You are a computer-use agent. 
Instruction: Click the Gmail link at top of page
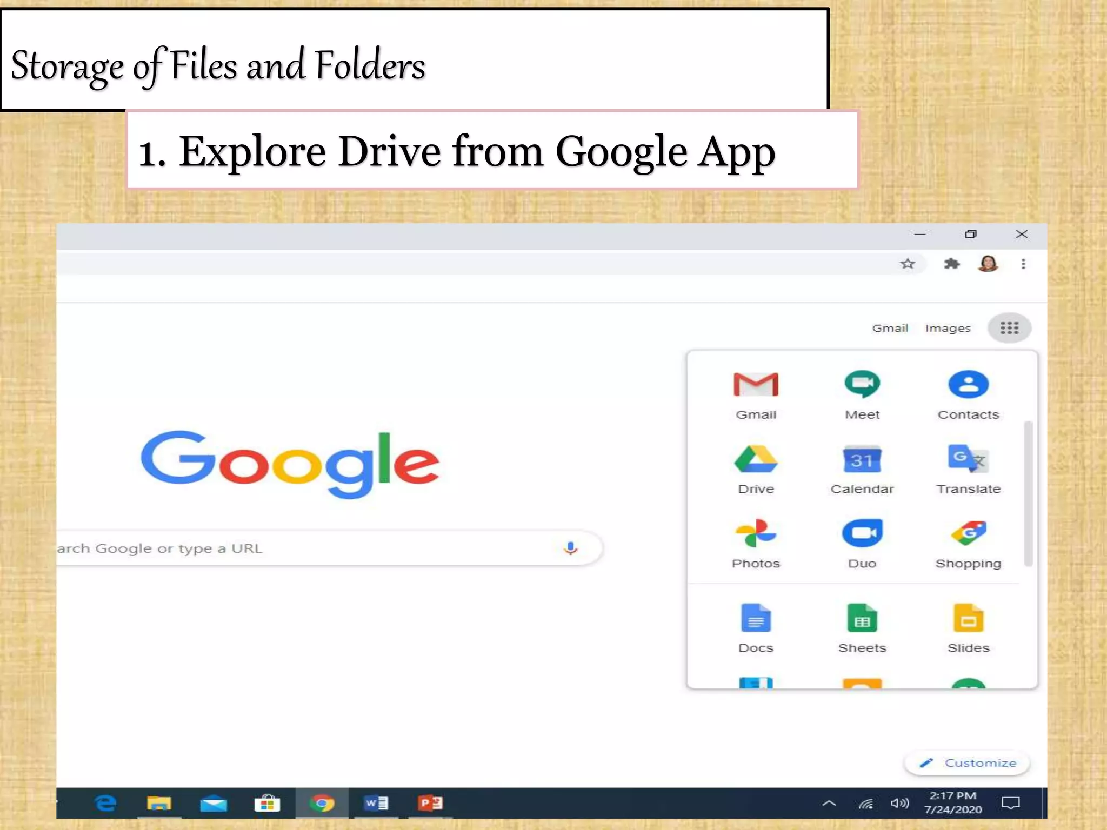click(x=890, y=328)
